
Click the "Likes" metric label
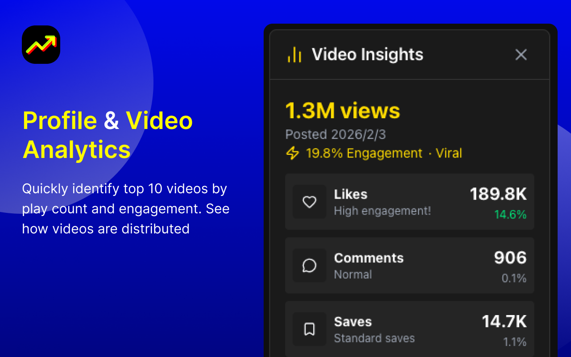(x=351, y=194)
